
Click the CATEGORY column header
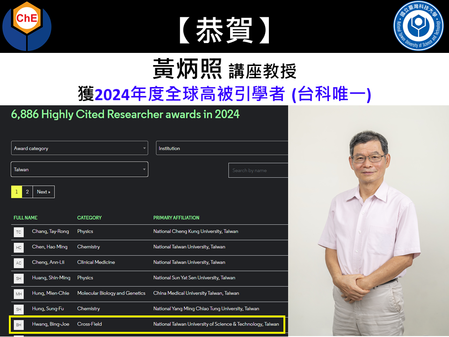point(90,218)
